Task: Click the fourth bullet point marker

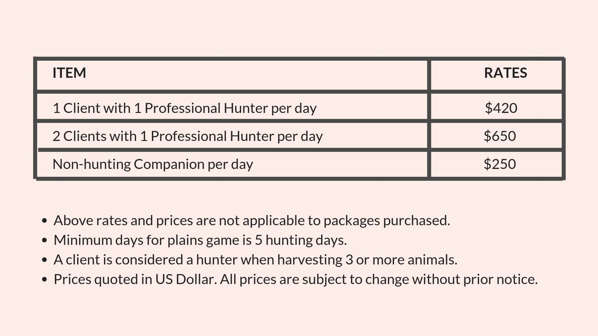Action: tap(45, 280)
